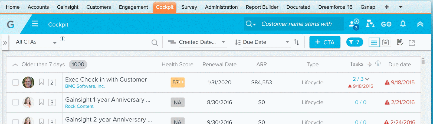Flag the Gainsight 2-year Anniversary bookmark
433x124 pixels.
click(41, 121)
